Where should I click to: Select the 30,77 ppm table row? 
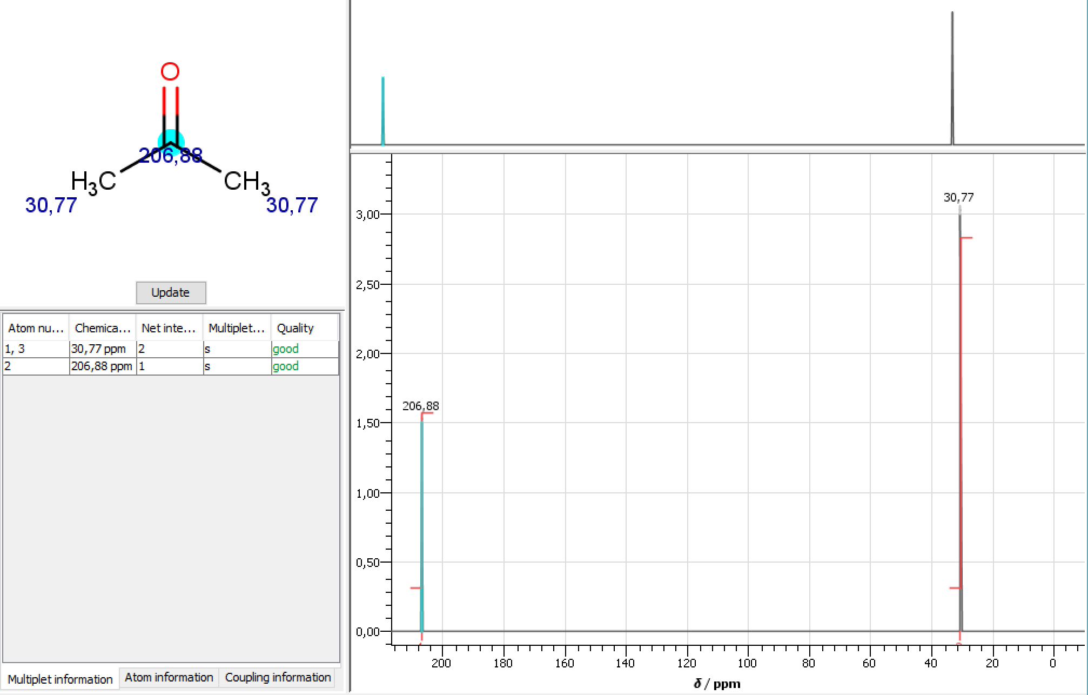coord(99,349)
